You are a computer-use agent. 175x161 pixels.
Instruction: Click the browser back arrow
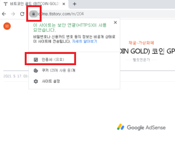4,14
